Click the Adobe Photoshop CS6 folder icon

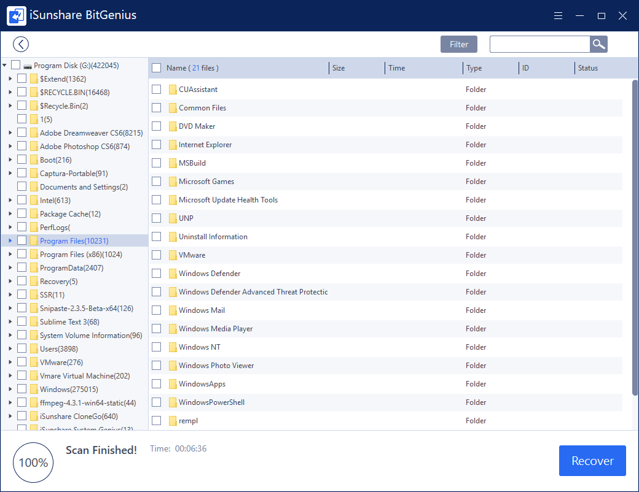(x=34, y=146)
